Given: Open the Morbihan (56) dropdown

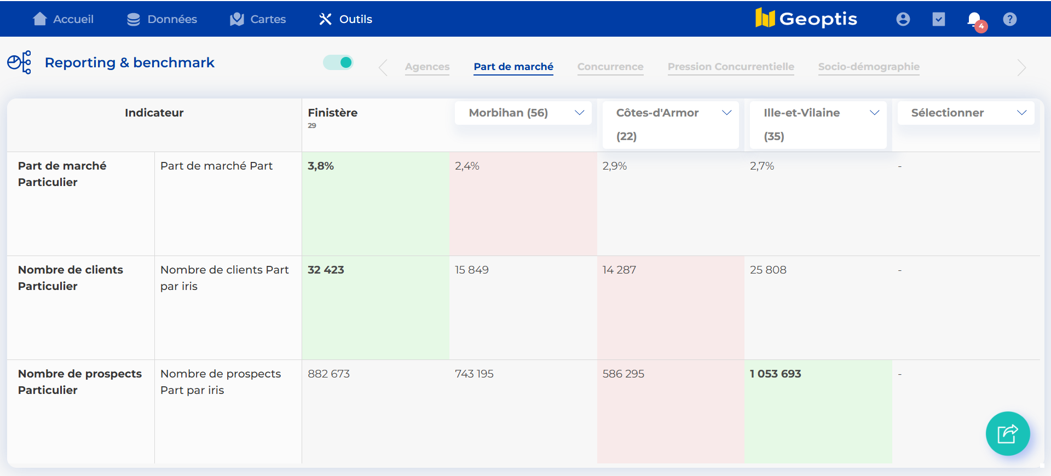Looking at the screenshot, I should (x=523, y=113).
